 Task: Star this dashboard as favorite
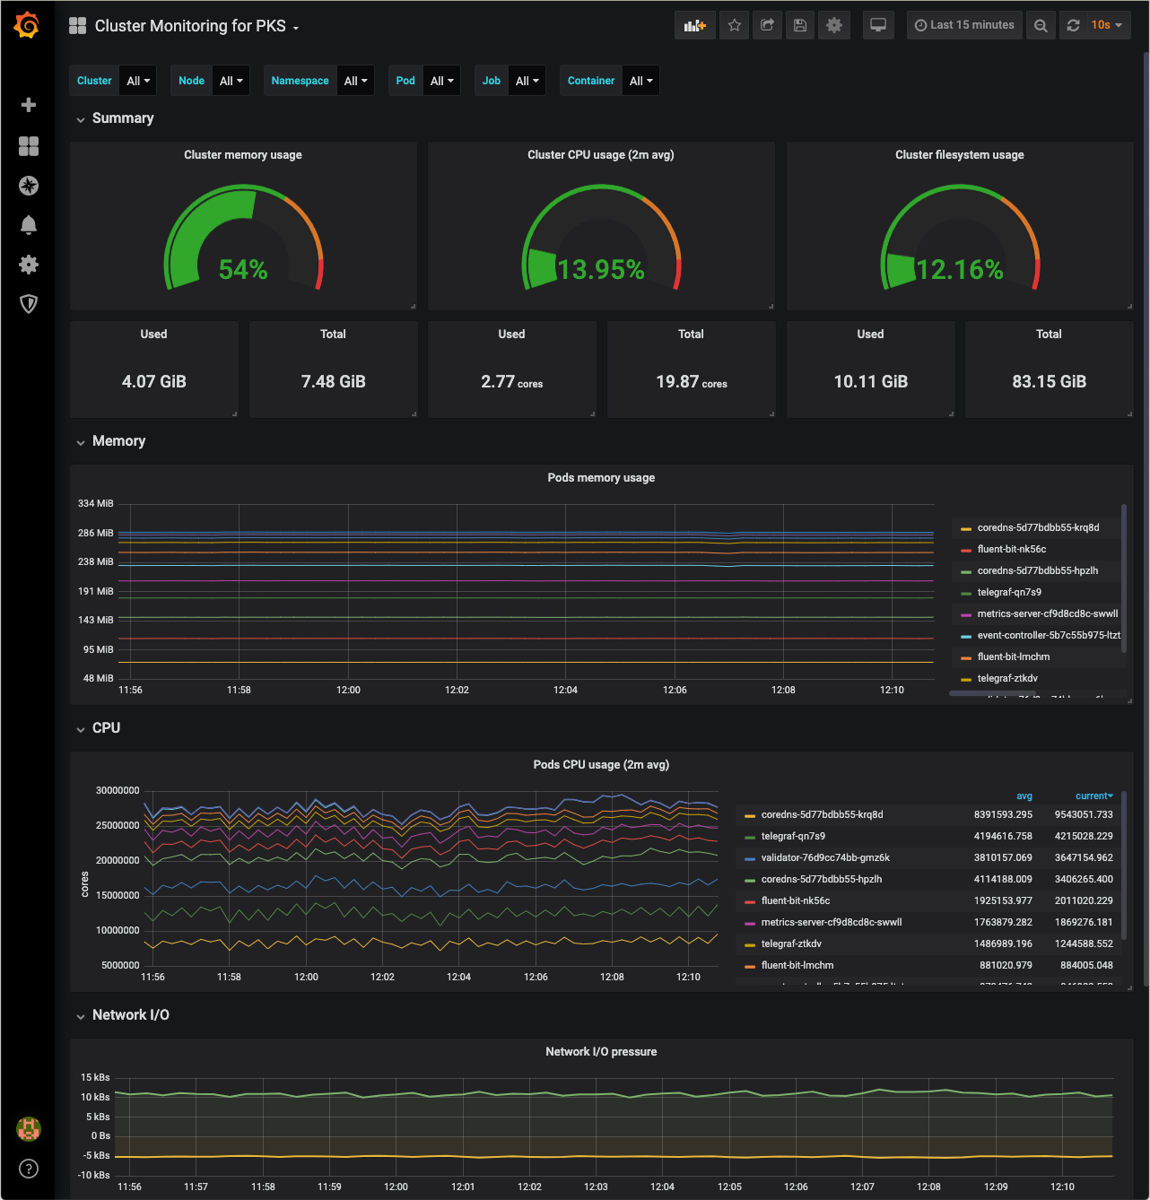(735, 26)
